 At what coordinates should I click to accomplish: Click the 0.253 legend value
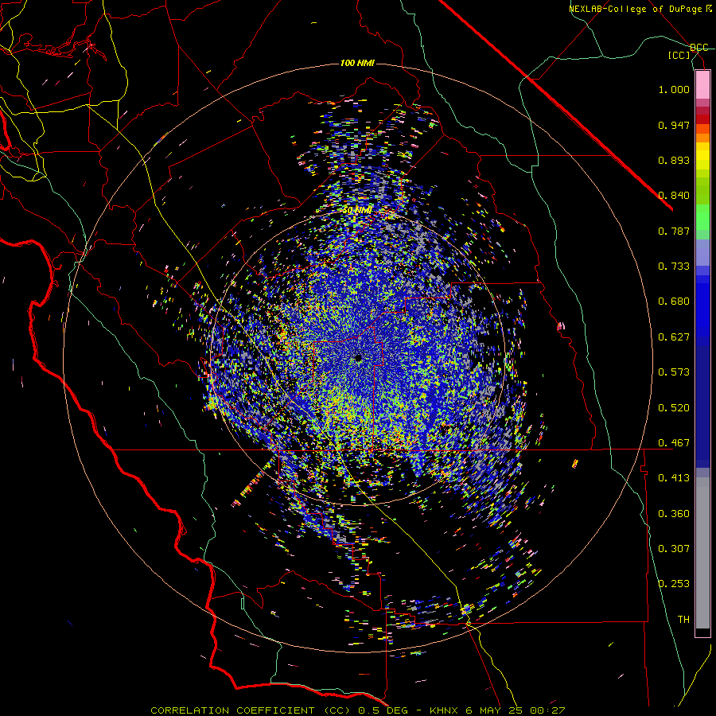(x=674, y=584)
